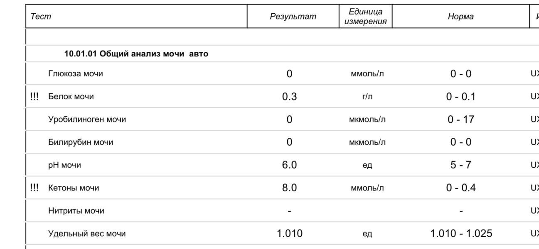Click the Глюкоза мочи row label
This screenshot has width=539, height=249.
(x=76, y=74)
